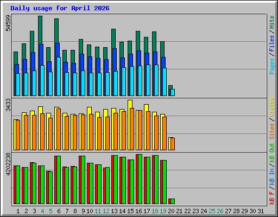Click the green kB bar for day 20
This screenshot has height=217, width=278.
(173, 201)
